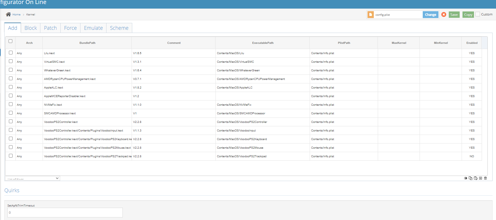This screenshot has height=220, width=496.
Task: Click the Any arch cell for Lilu.kext
Action: pyautogui.click(x=29, y=53)
